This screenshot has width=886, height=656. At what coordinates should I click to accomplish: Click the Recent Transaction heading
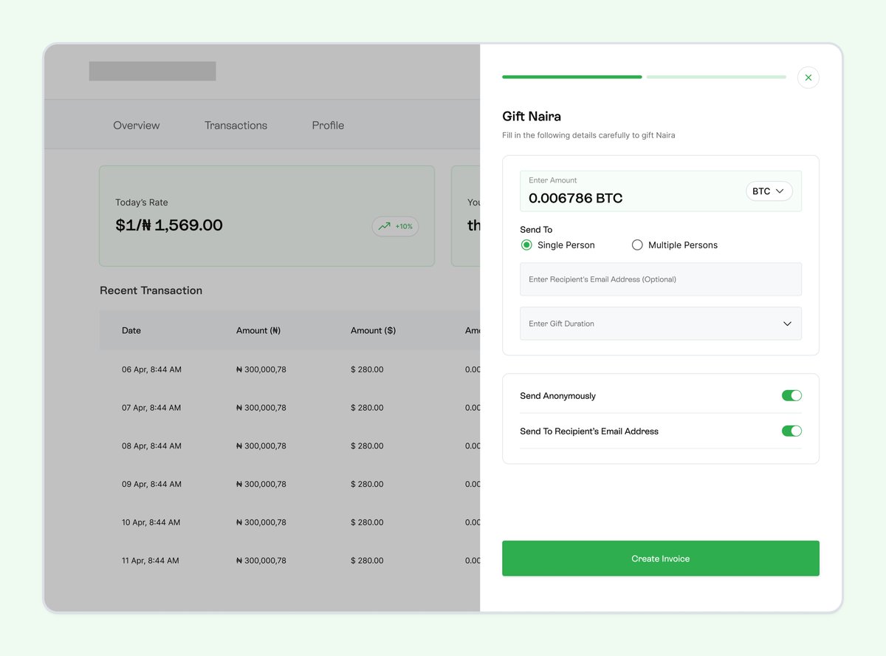tap(151, 290)
